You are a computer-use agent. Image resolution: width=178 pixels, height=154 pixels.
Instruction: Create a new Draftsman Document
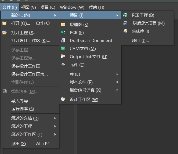[90, 41]
